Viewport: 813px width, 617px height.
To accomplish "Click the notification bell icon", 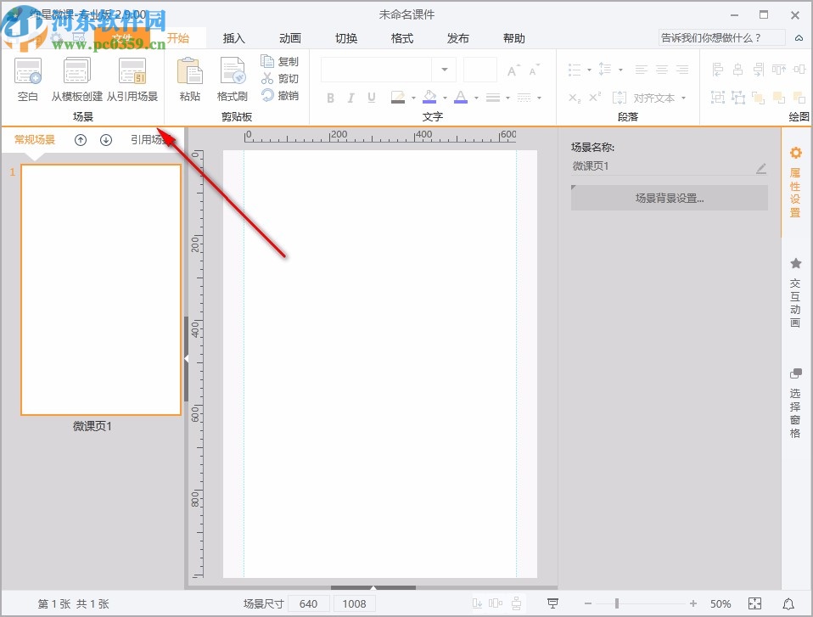I will pyautogui.click(x=788, y=603).
